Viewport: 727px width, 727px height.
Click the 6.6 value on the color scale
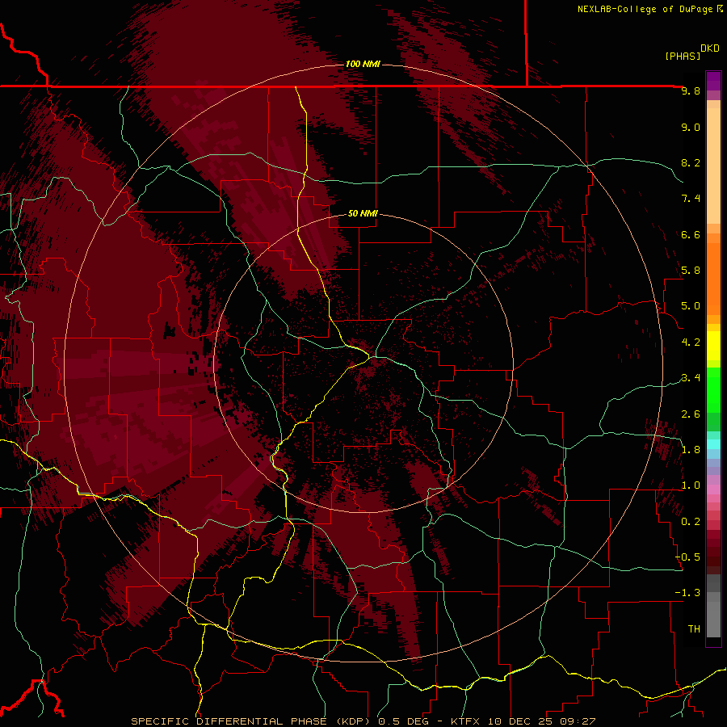pos(691,234)
